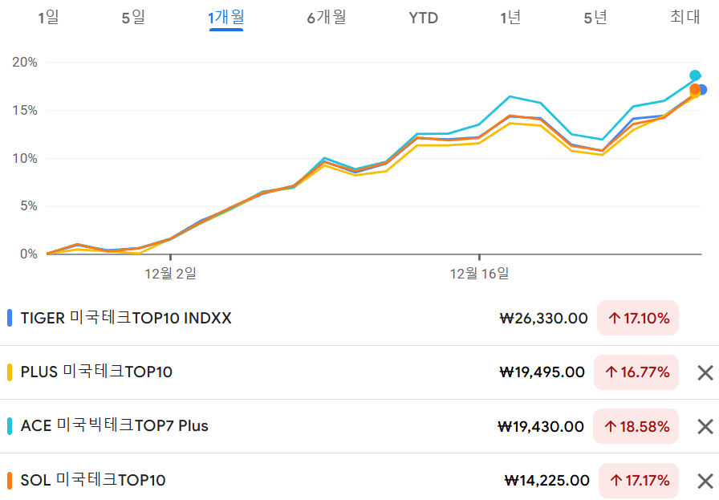The height and width of the screenshot is (500, 719).
Task: Switch to the 5일 range tab
Action: click(x=133, y=18)
